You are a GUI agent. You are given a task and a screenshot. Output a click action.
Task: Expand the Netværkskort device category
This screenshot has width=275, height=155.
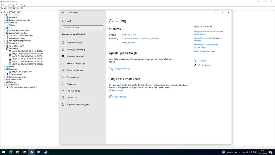coord(4,43)
